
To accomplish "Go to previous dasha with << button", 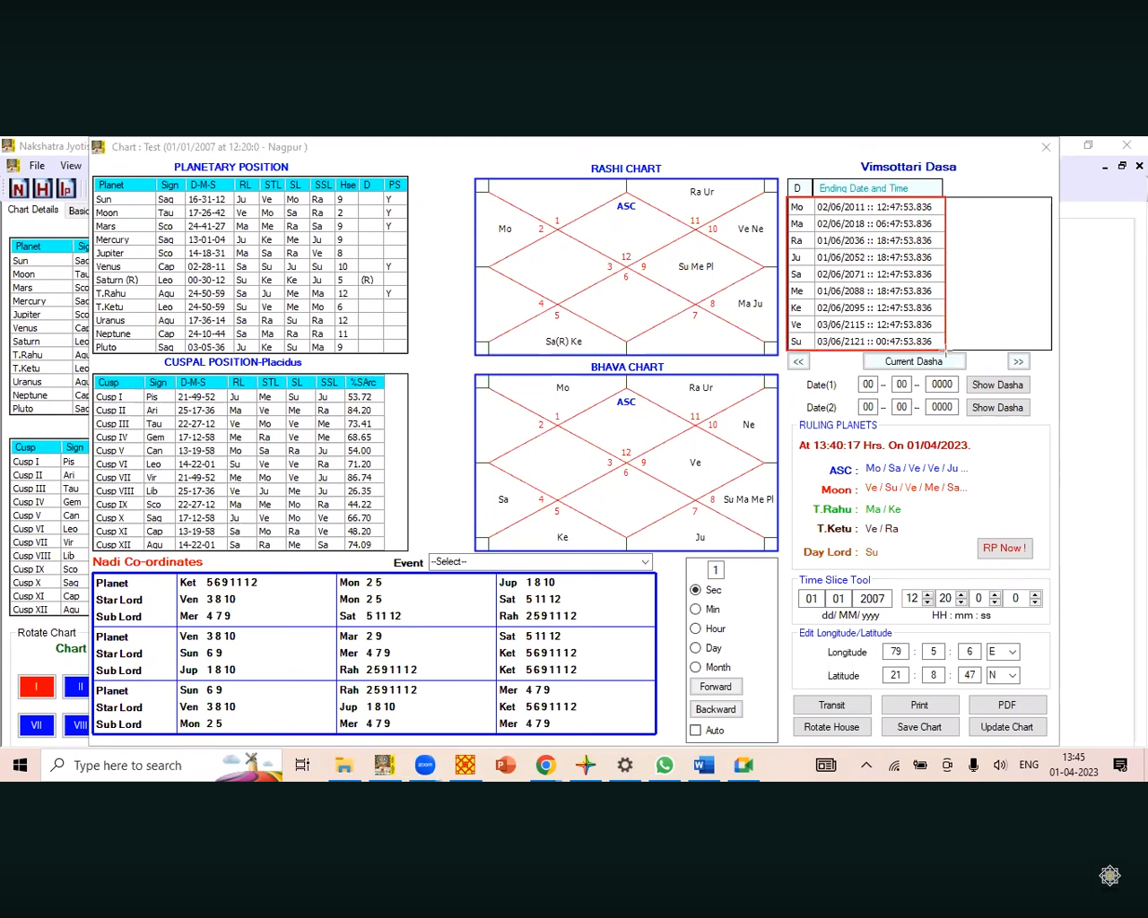I will point(798,361).
